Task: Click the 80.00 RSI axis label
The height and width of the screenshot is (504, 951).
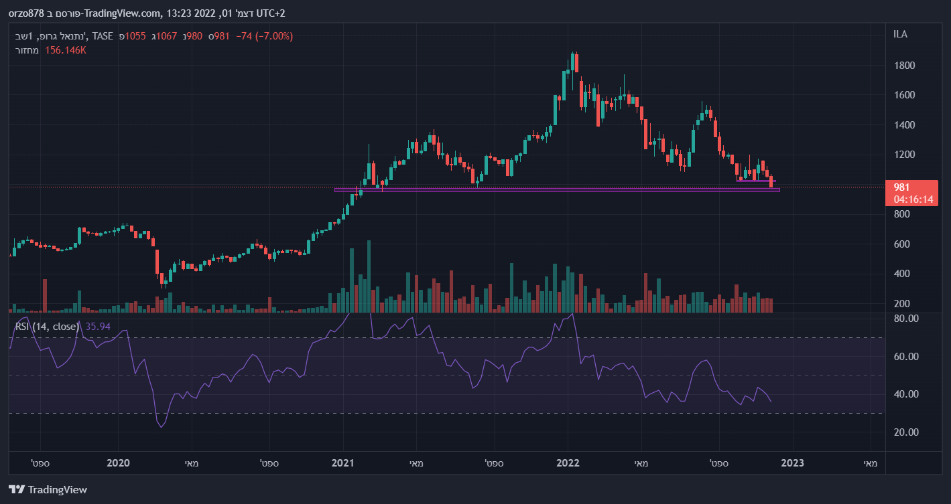Action: (906, 319)
